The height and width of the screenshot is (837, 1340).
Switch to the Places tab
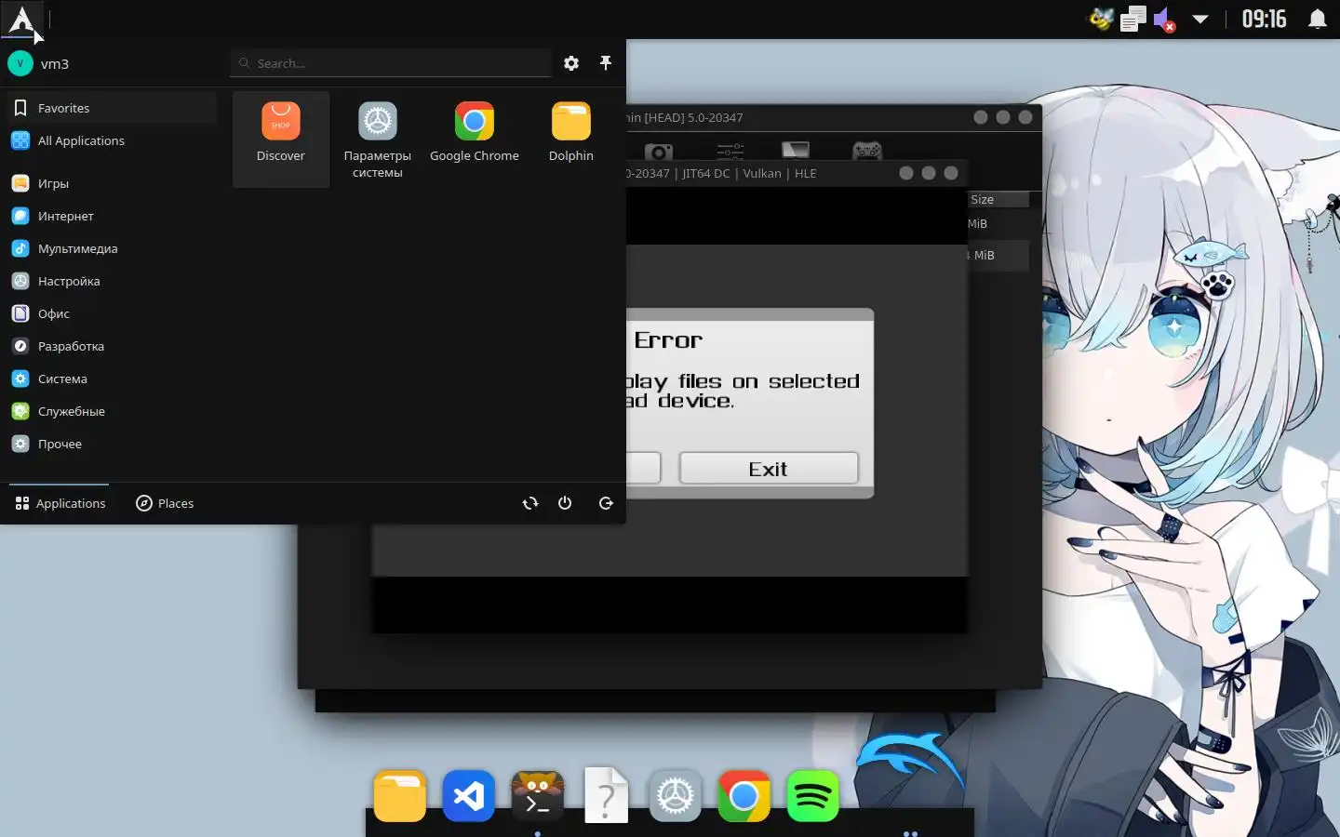click(165, 503)
